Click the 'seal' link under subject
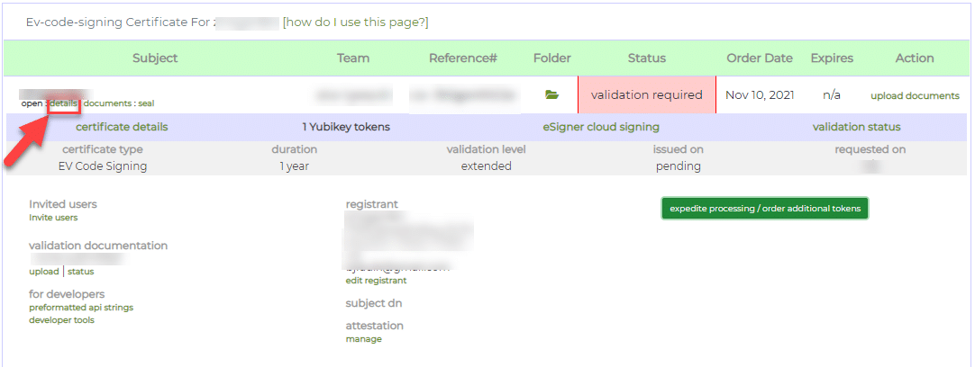The height and width of the screenshot is (367, 975). pyautogui.click(x=146, y=103)
